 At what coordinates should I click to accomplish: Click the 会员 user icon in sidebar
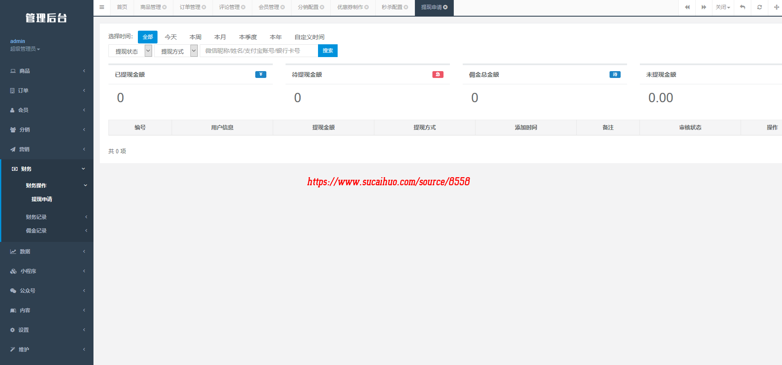[x=12, y=110]
